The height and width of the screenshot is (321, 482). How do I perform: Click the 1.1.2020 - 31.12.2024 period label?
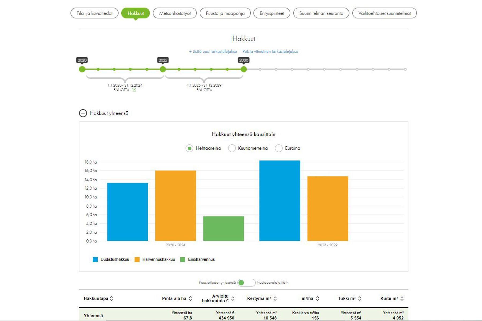pyautogui.click(x=125, y=85)
